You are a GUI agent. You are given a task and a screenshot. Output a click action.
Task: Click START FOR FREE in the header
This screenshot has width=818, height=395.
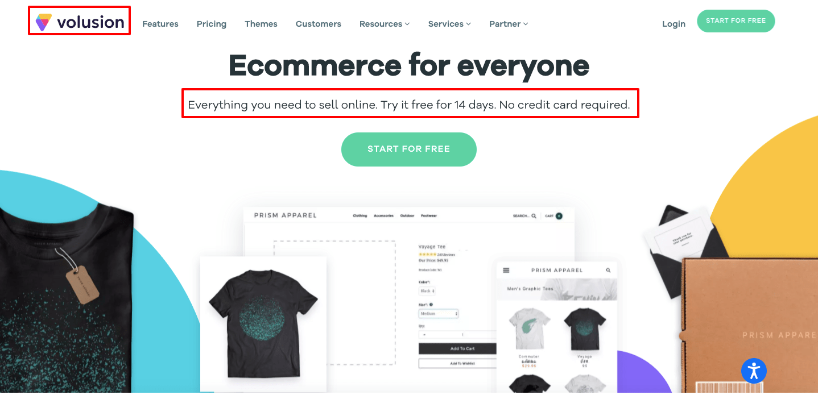click(736, 21)
